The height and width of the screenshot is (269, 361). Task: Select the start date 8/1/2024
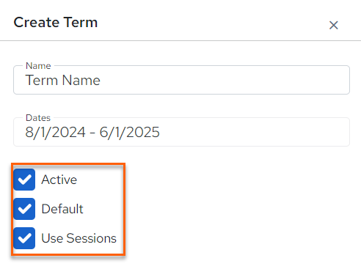tap(56, 133)
